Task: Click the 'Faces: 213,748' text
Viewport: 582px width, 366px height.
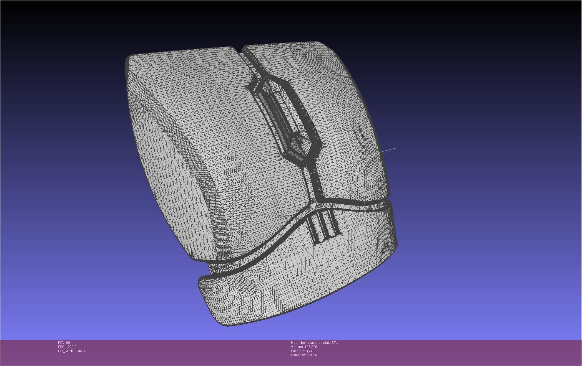Action: (303, 351)
